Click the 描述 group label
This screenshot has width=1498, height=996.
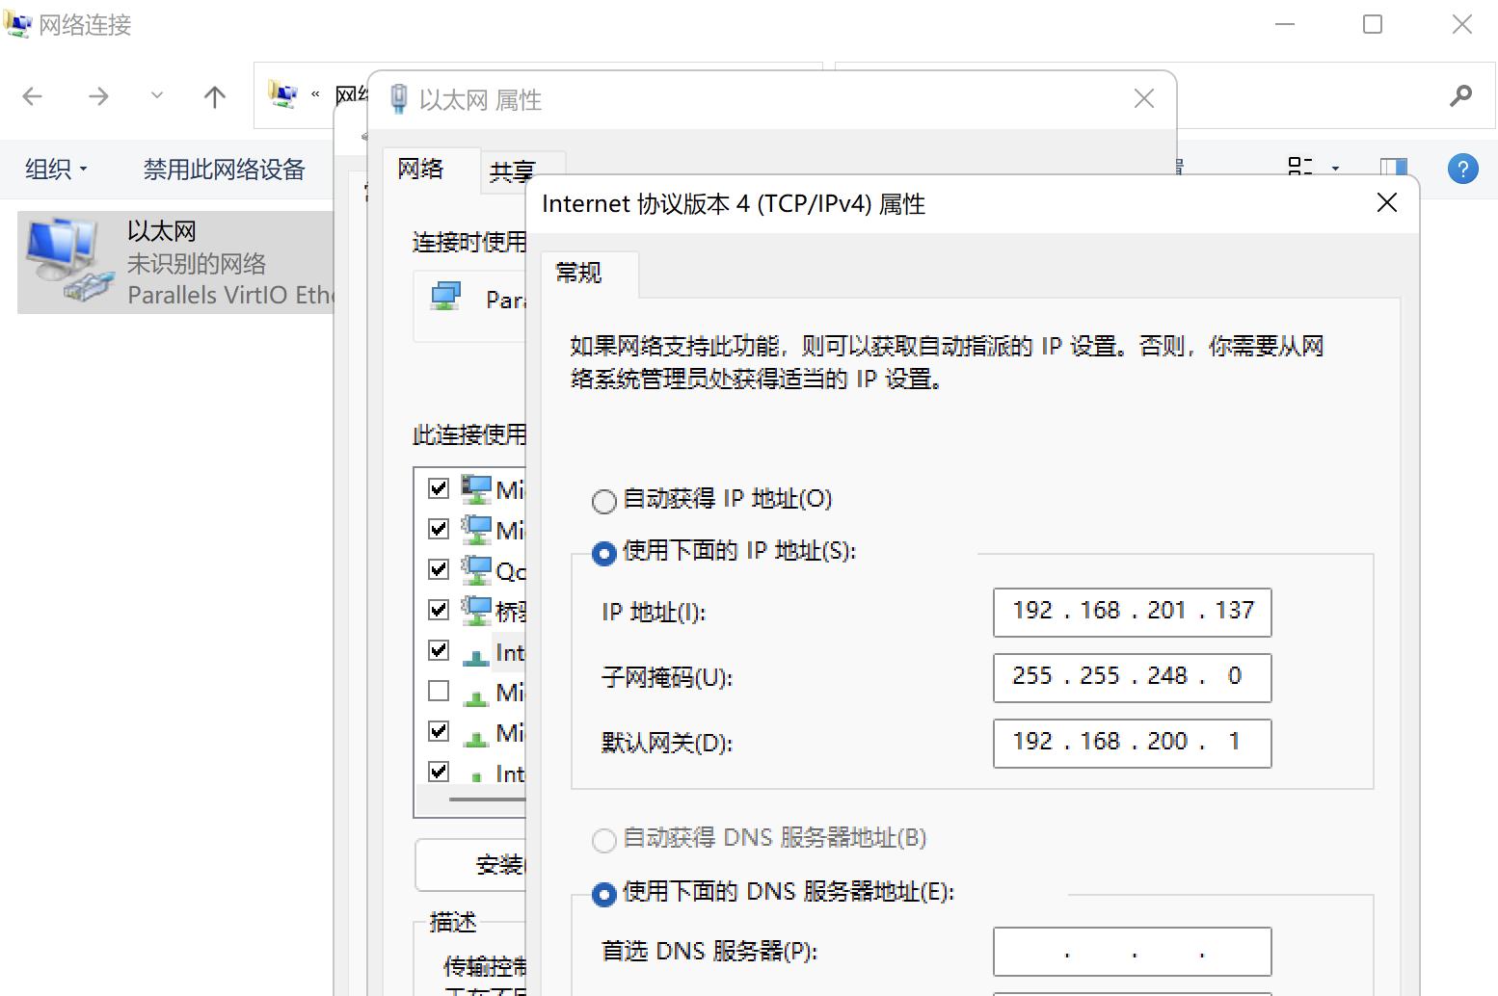point(453,922)
